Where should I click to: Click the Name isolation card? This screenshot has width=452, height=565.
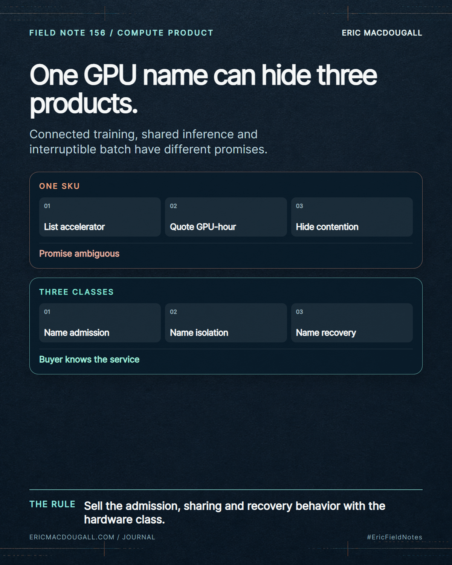pyautogui.click(x=226, y=323)
